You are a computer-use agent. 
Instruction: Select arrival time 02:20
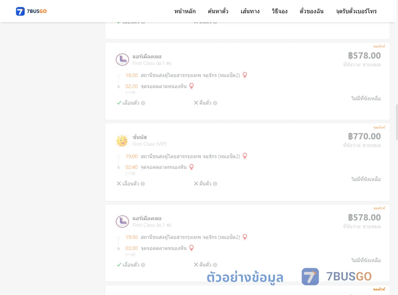pyautogui.click(x=132, y=86)
